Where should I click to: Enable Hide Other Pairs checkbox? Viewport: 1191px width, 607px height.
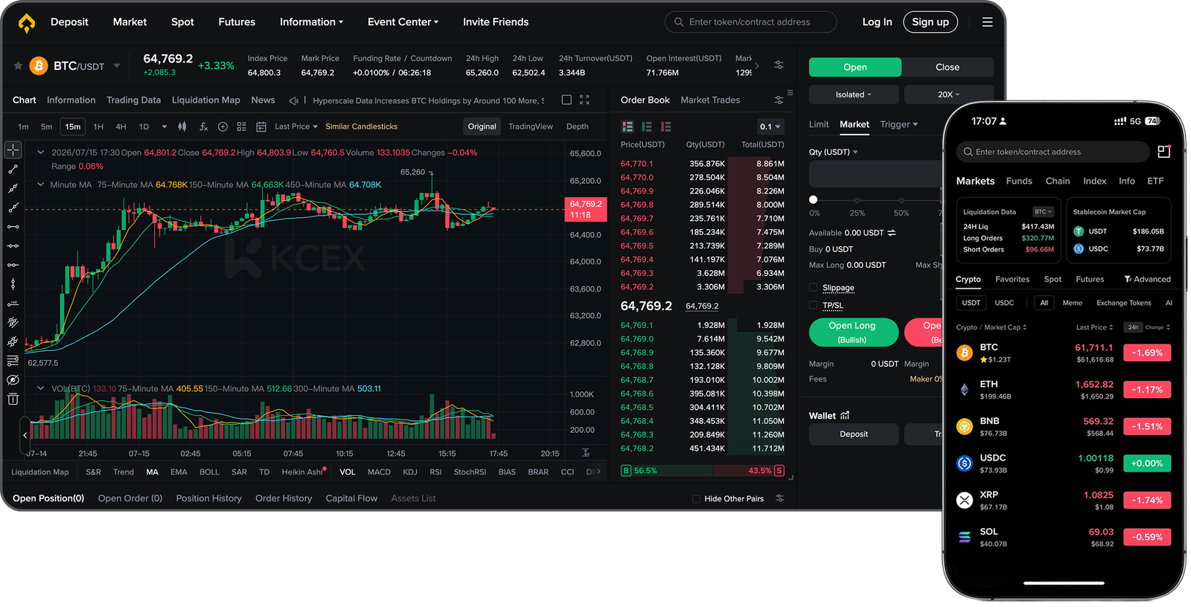696,499
